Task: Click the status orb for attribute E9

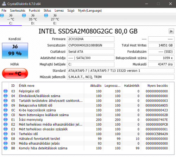Action: coord(6,143)
